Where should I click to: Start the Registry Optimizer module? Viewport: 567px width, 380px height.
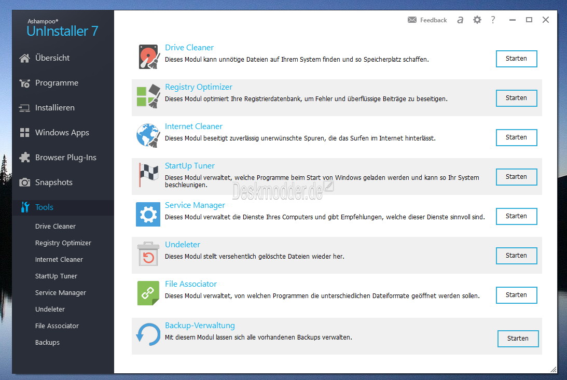coord(516,98)
